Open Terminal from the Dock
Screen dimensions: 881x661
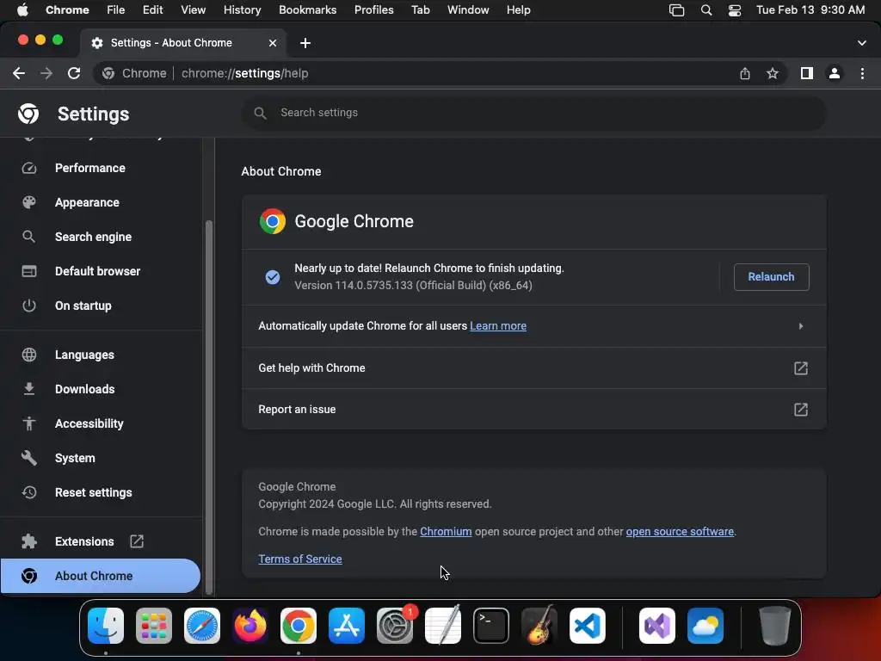tap(491, 626)
